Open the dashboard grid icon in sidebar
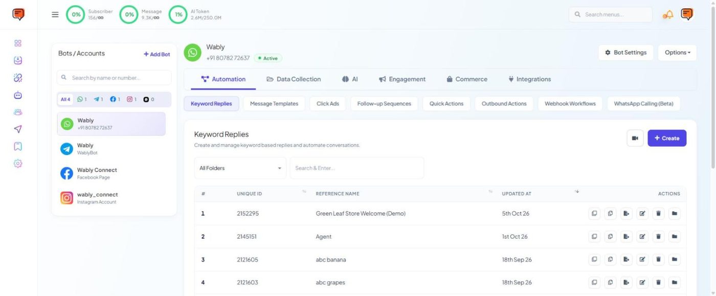Screen dimensions: 716x296 click(18, 43)
